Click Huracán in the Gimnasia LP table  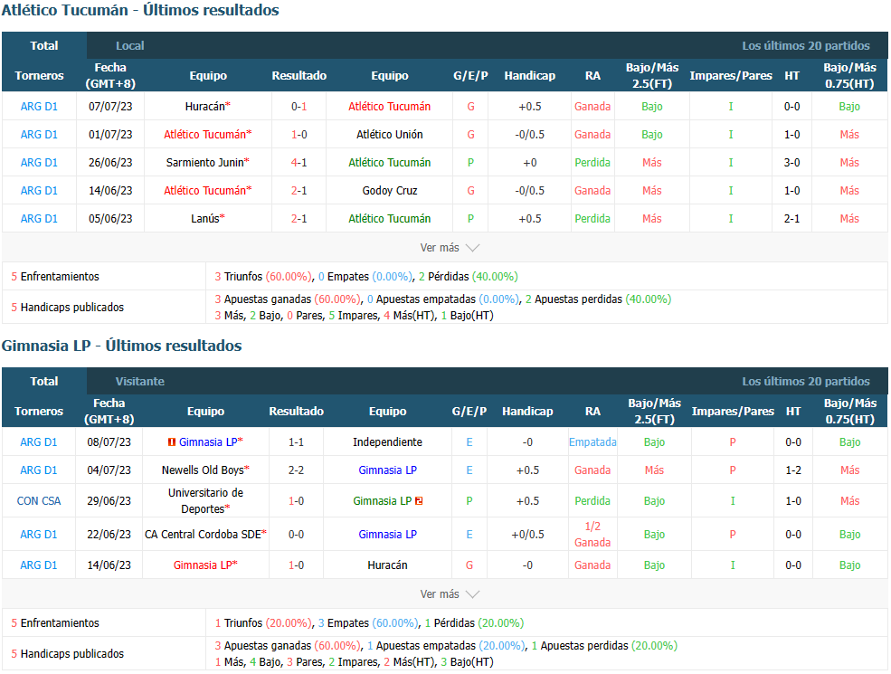click(387, 565)
